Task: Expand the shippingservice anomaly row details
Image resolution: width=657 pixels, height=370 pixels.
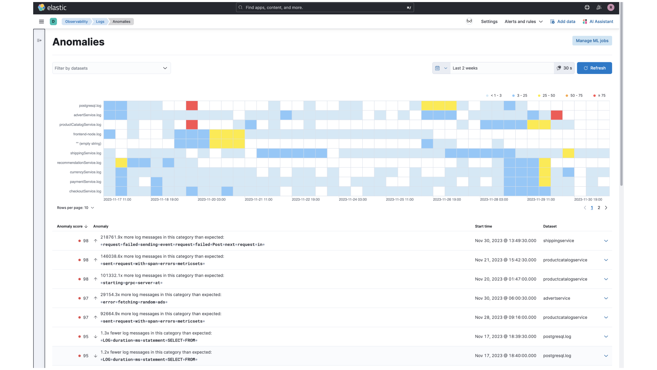Action: (606, 241)
